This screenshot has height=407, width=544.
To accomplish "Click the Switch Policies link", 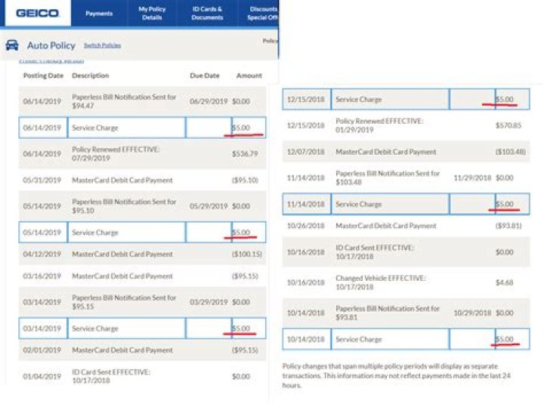I will [x=102, y=45].
